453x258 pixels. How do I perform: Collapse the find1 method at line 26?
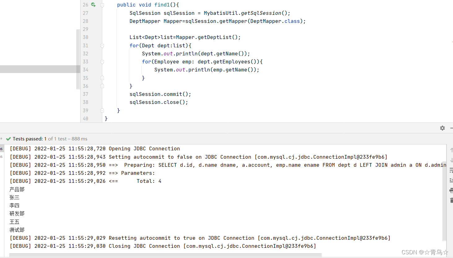point(102,5)
